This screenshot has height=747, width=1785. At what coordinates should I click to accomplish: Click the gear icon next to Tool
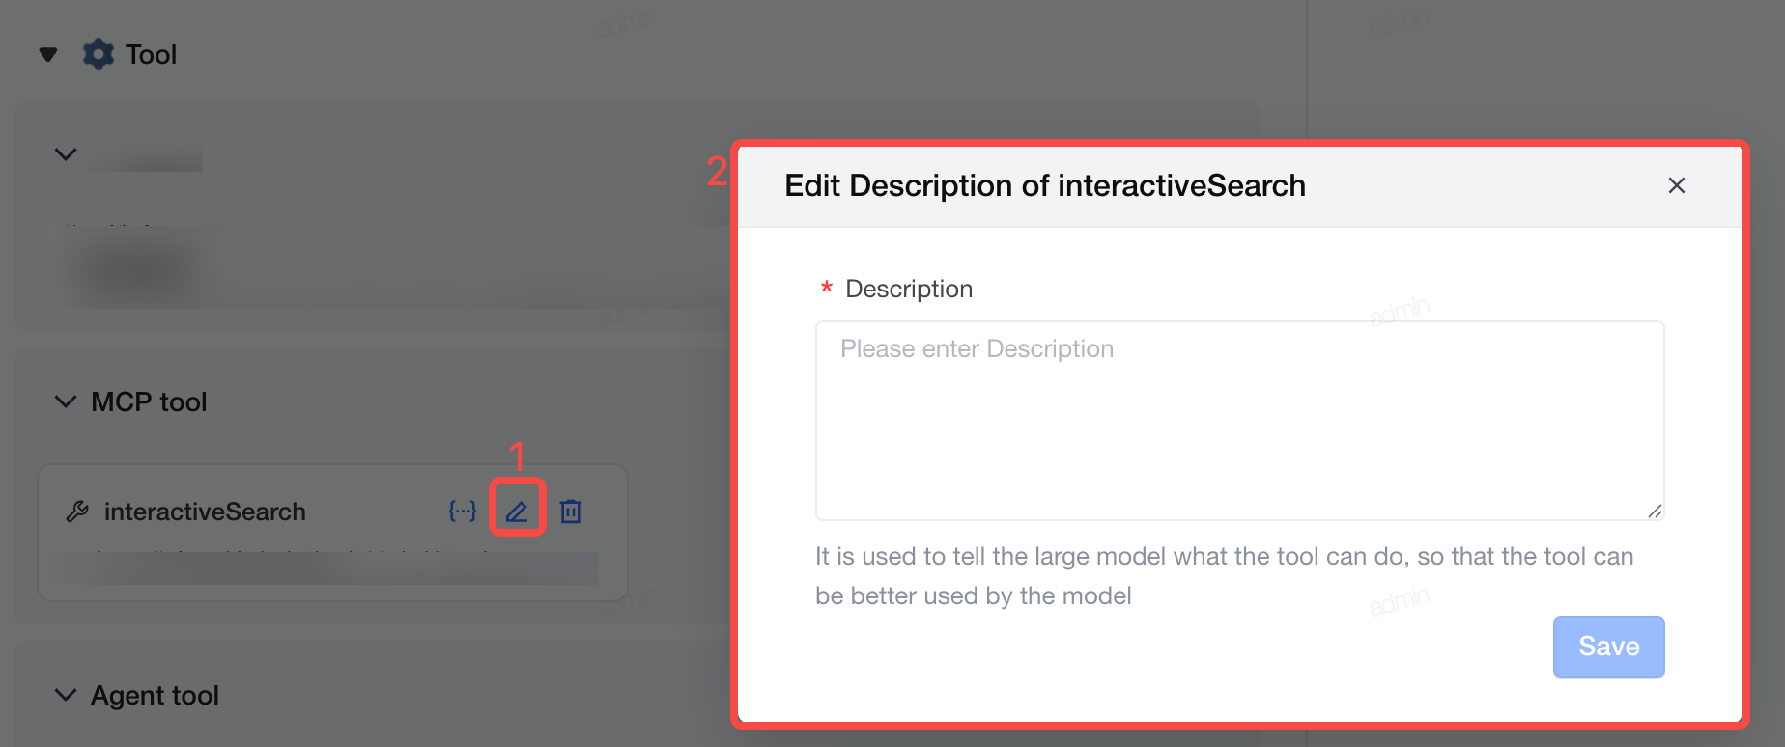point(99,54)
